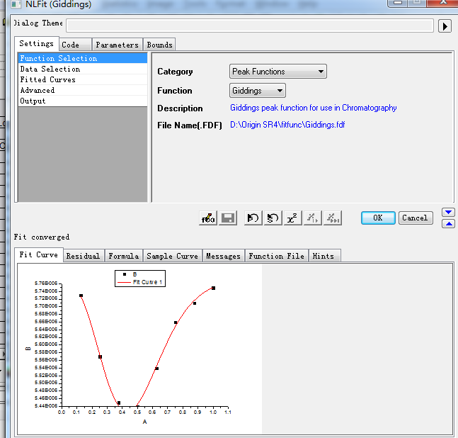The image size is (458, 438).
Task: Open the fitting function editor icon
Action: pos(208,218)
